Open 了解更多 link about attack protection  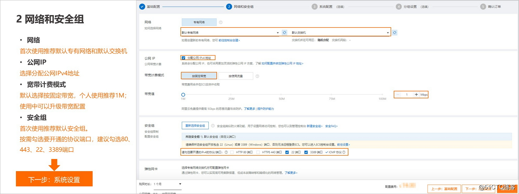tap(250, 109)
